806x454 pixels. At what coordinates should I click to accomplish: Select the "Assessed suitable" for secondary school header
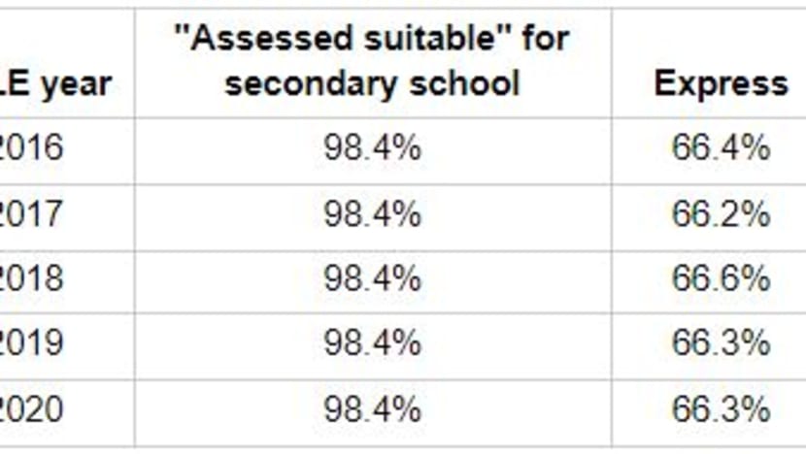pyautogui.click(x=373, y=61)
